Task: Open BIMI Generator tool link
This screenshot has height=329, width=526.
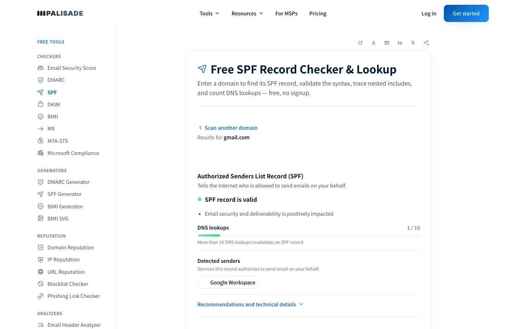Action: tap(65, 207)
